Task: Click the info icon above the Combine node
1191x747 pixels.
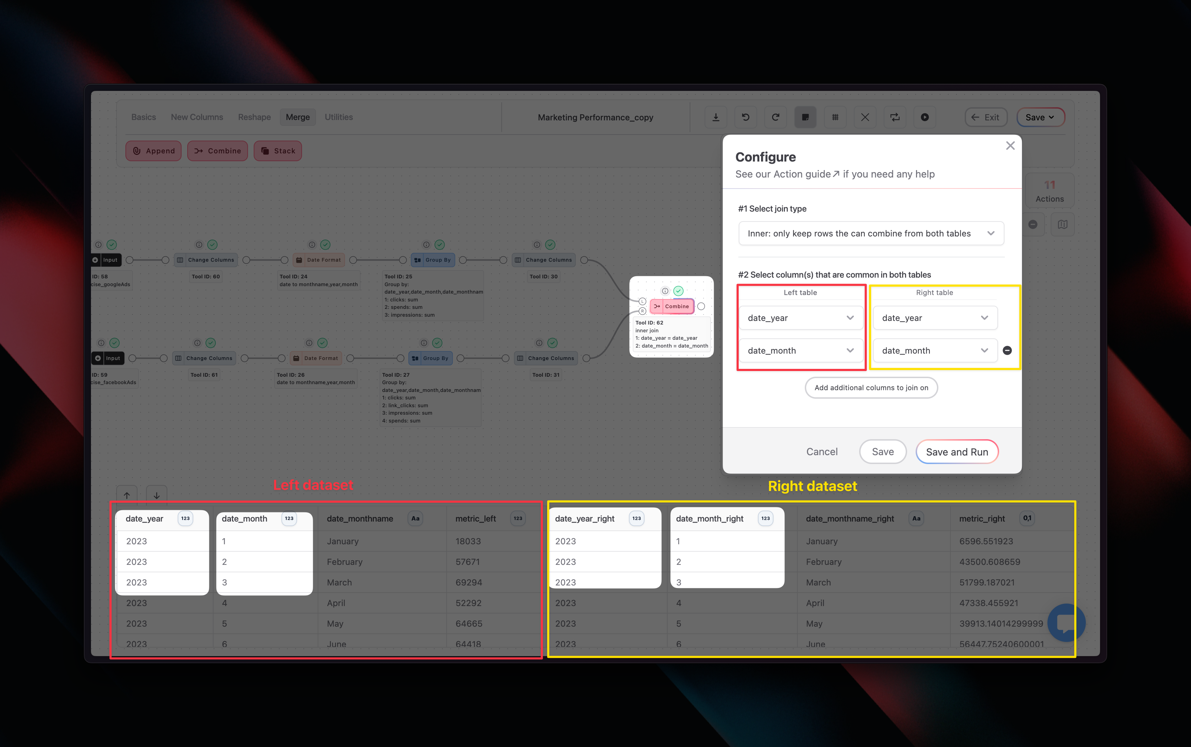Action: 665,291
